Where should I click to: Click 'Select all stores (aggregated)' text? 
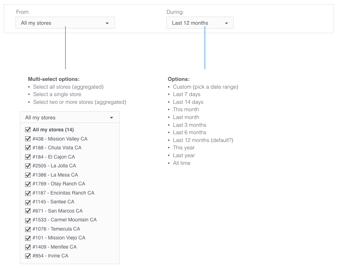tap(68, 87)
